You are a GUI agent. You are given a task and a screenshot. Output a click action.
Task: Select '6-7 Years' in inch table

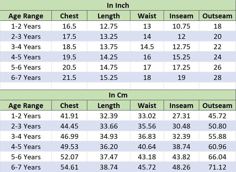pyautogui.click(x=26, y=78)
